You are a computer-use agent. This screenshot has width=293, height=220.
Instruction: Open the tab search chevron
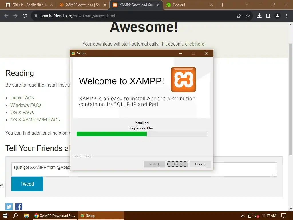tap(247, 4)
